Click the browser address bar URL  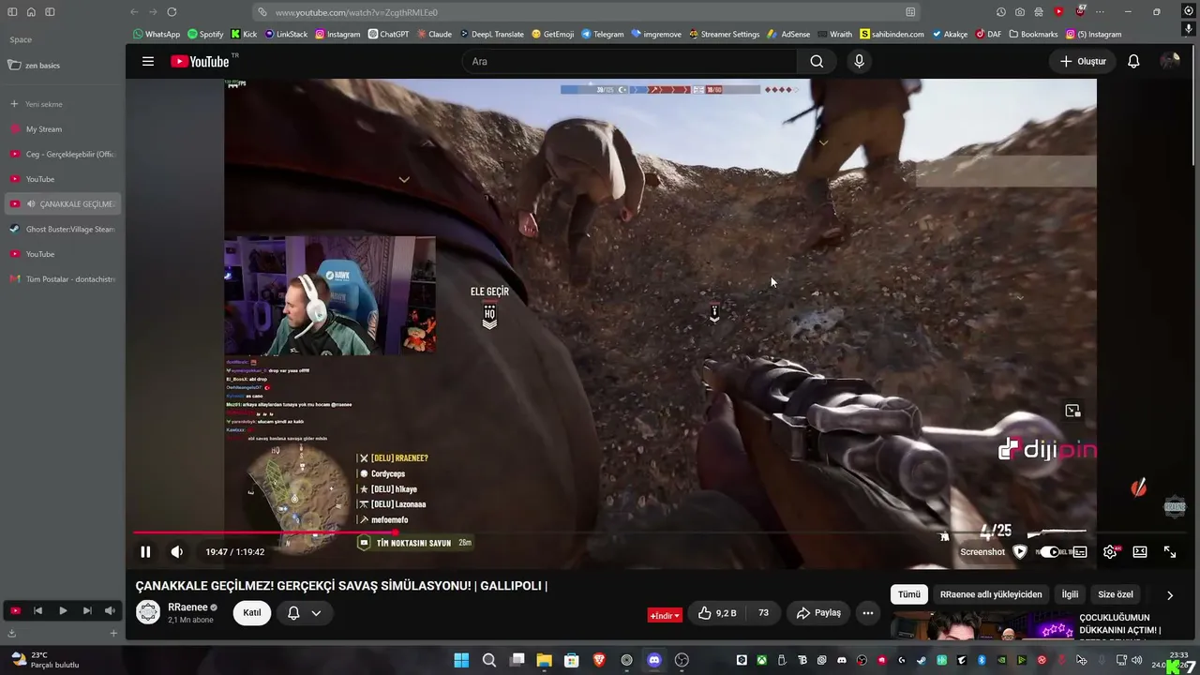tap(586, 12)
